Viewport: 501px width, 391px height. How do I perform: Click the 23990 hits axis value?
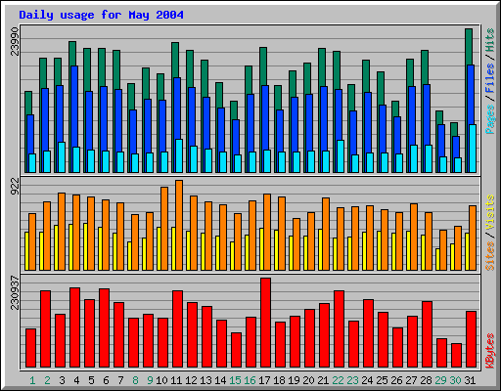click(15, 41)
